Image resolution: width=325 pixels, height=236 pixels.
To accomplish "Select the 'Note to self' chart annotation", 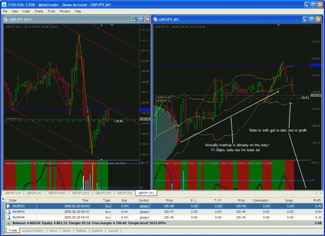I will click(278, 130).
